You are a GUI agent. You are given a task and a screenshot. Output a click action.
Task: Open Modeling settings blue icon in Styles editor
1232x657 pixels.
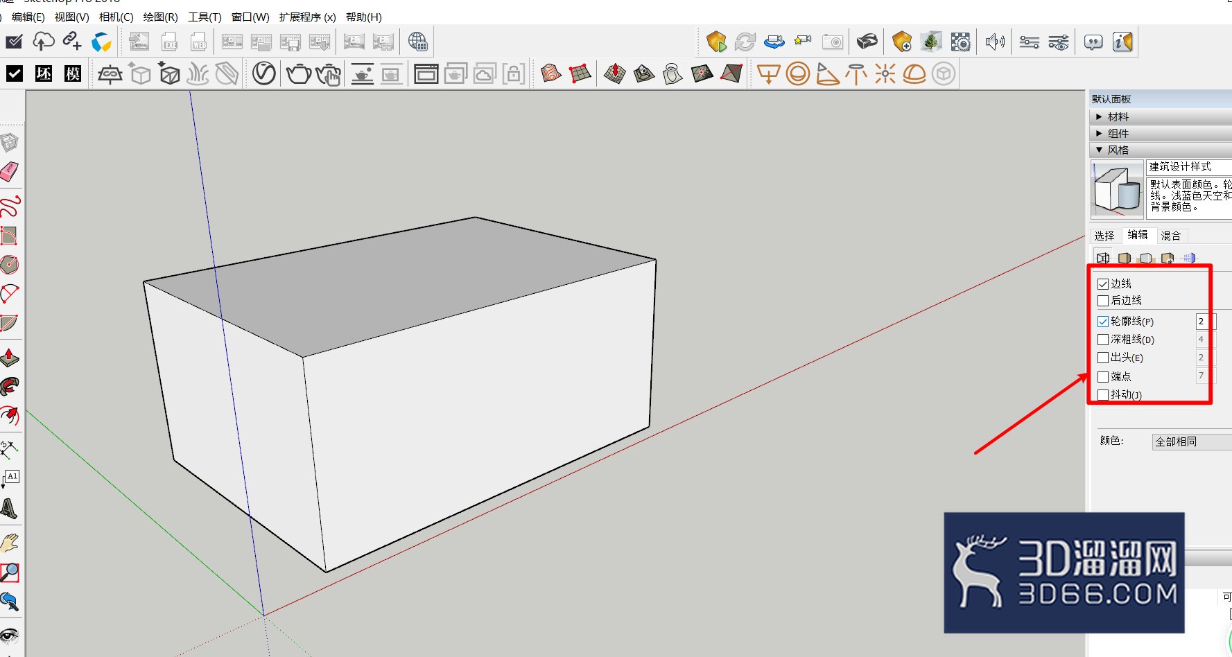pyautogui.click(x=1189, y=259)
